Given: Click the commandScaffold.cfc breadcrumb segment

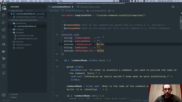Looking at the screenshot, I should (74, 11).
